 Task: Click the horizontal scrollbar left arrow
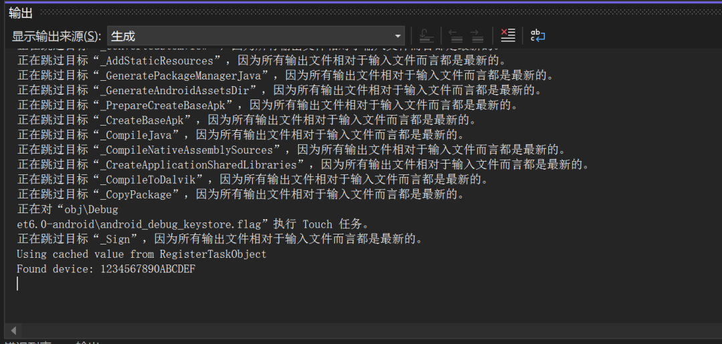pos(13,331)
